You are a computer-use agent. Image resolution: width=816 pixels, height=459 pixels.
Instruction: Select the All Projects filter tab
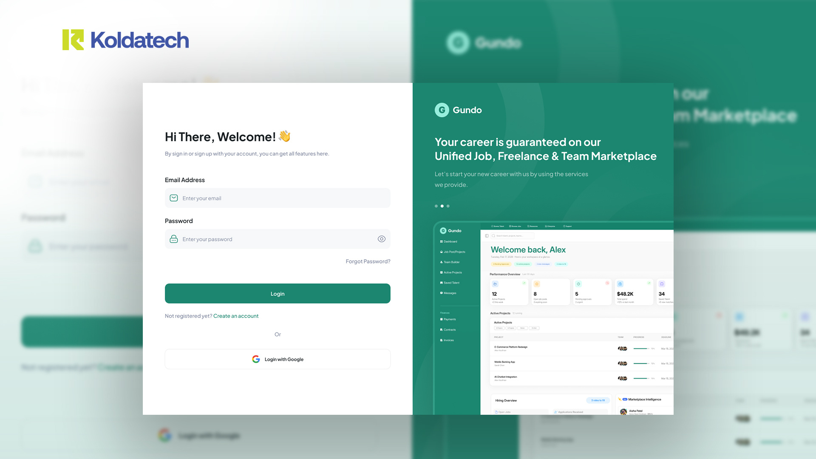point(499,328)
